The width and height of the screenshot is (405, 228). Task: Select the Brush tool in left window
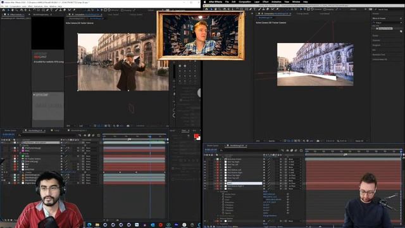[x=56, y=10]
